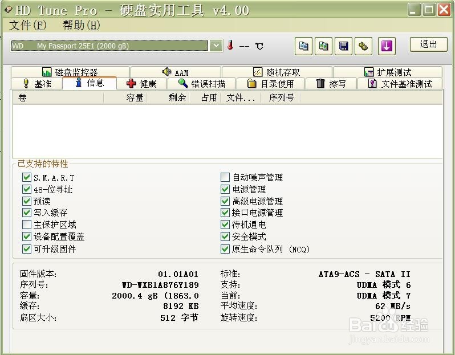This screenshot has height=355, width=455.
Task: Click the 旋转速度 label
Action: pos(239,317)
